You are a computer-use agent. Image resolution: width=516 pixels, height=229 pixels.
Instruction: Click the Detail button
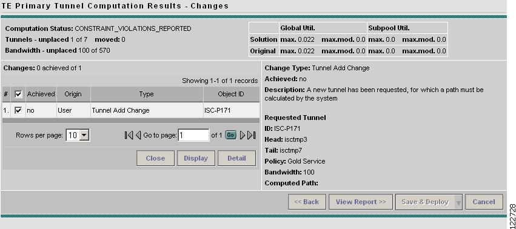tap(236, 158)
